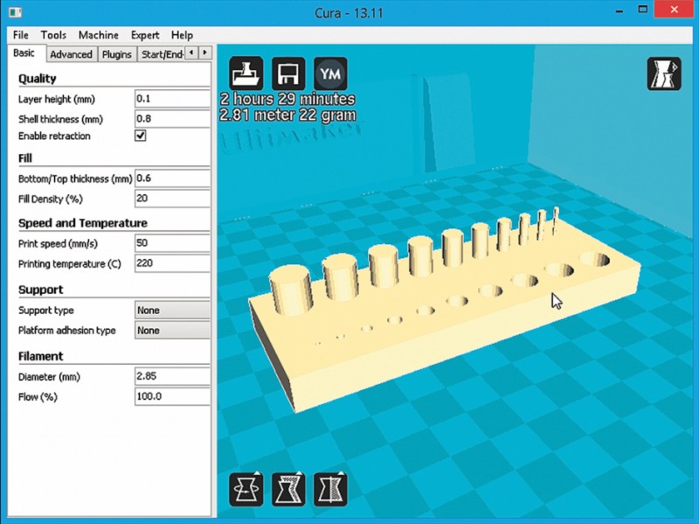Image resolution: width=699 pixels, height=524 pixels.
Task: Click the Layer height input field
Action: [172, 99]
